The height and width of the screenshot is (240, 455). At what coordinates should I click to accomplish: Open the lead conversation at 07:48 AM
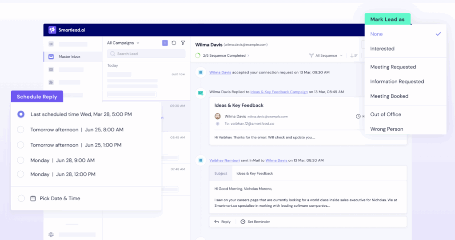tap(176, 179)
